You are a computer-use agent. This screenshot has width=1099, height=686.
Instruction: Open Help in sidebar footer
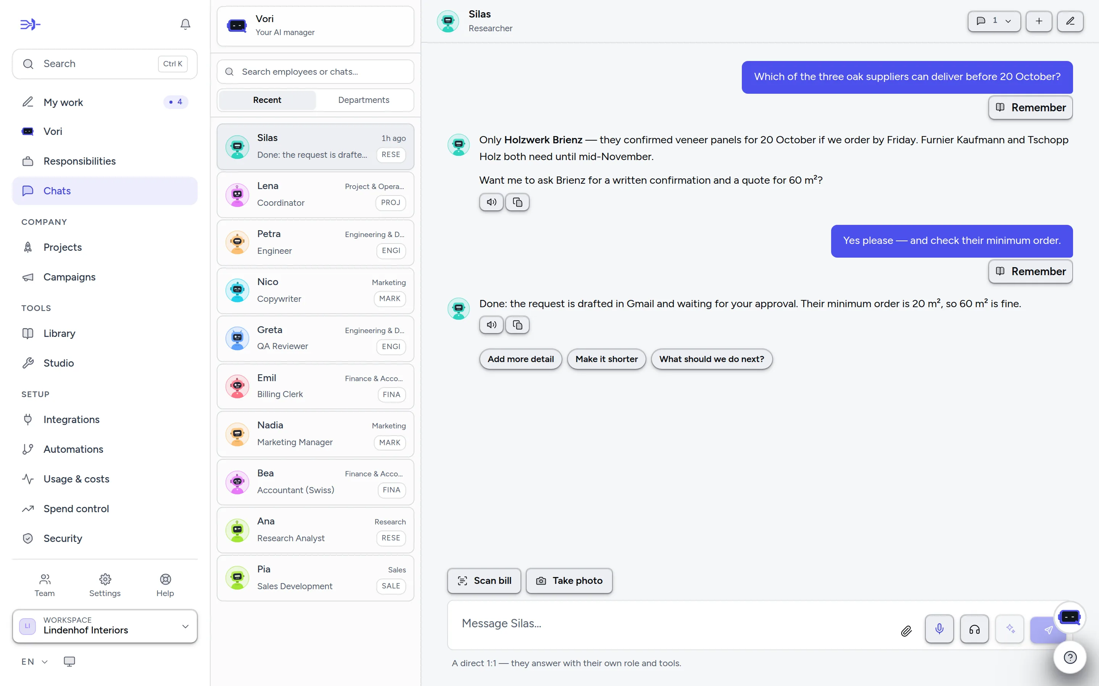pyautogui.click(x=165, y=585)
